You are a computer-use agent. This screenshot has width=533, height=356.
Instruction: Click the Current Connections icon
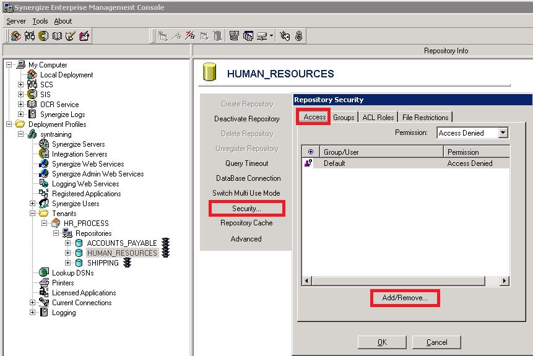(x=44, y=302)
